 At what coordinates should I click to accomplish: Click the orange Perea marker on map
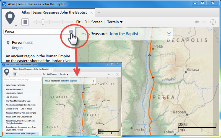(x=164, y=98)
